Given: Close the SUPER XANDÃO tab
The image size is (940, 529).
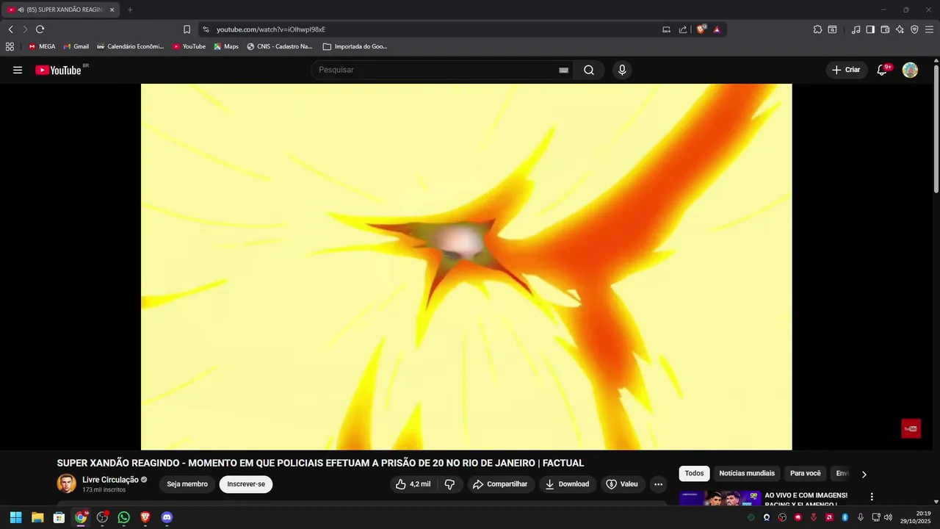Looking at the screenshot, I should click(x=112, y=10).
